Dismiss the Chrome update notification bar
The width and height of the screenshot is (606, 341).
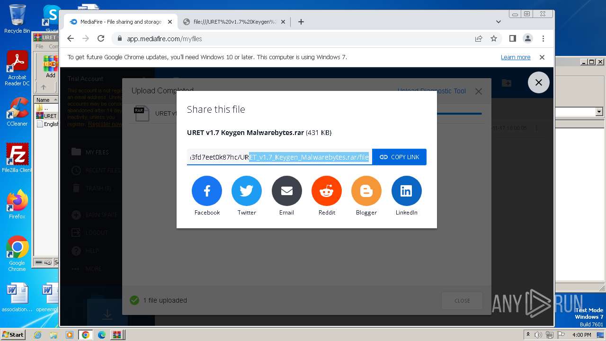pyautogui.click(x=542, y=57)
